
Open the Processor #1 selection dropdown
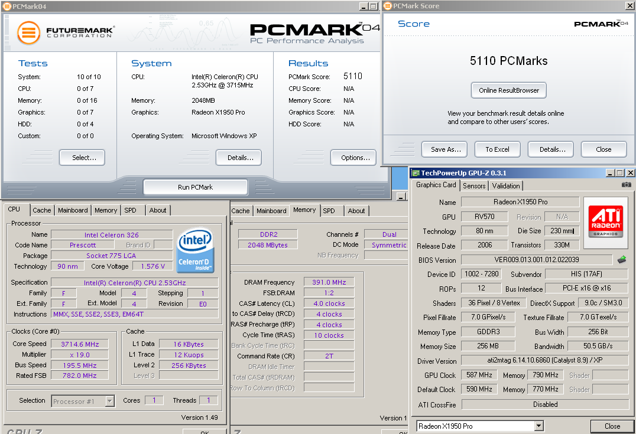[109, 401]
